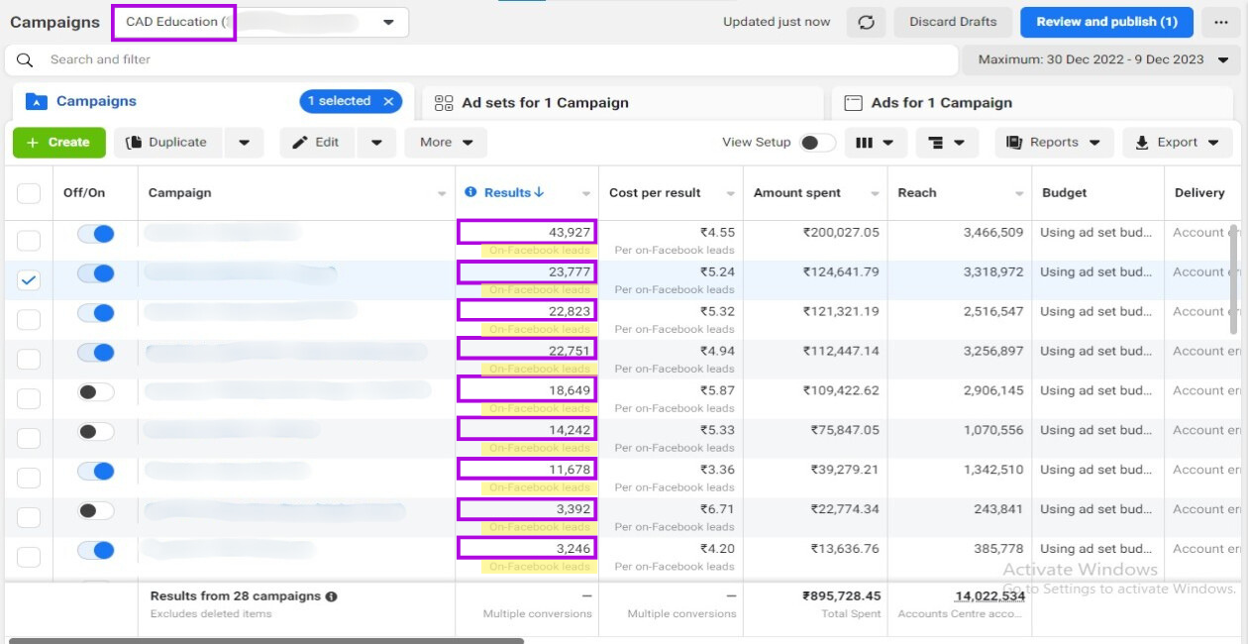Click info icon next to Results from 28 campaigns
This screenshot has width=1248, height=644.
(332, 596)
